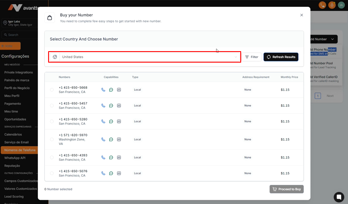Click the Refresh Results button
Viewport: 348px width, 204px height.
[281, 57]
